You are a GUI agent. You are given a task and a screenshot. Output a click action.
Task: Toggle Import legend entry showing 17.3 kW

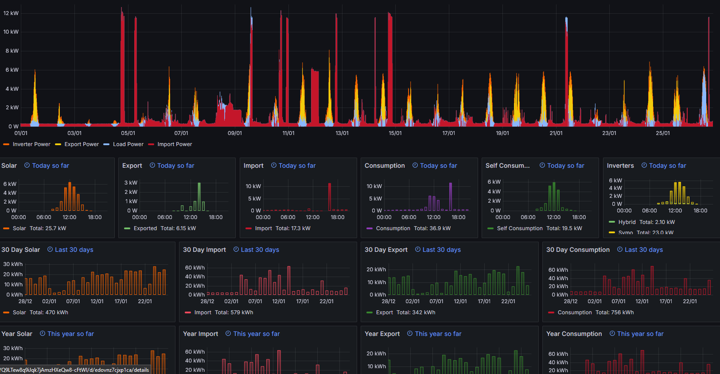[x=264, y=228]
